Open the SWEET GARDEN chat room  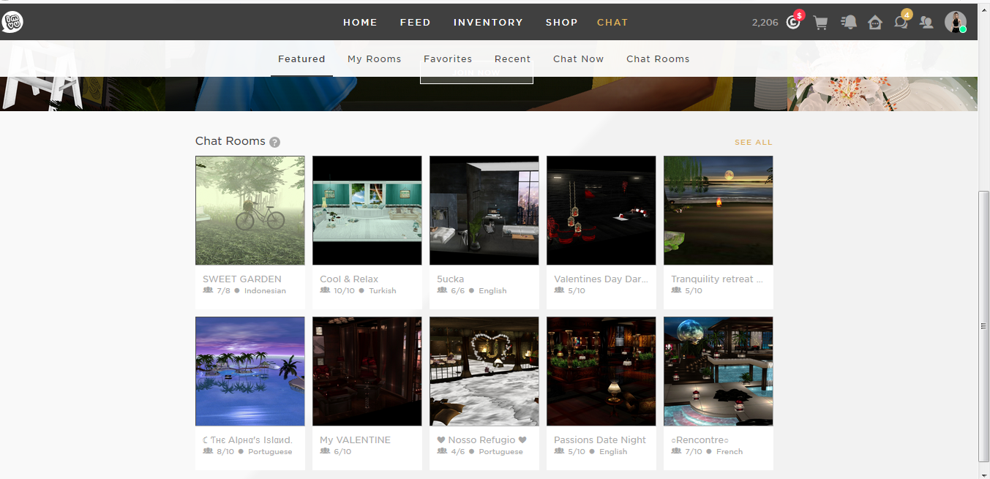click(250, 211)
